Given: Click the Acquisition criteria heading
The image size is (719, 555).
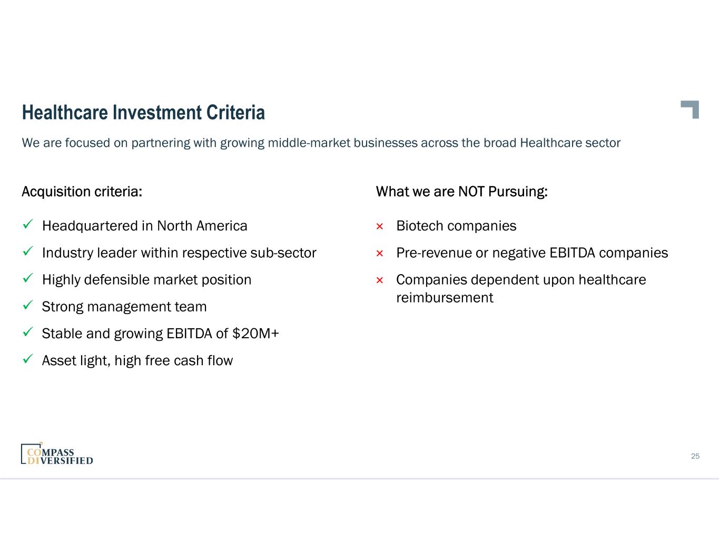Looking at the screenshot, I should (82, 191).
